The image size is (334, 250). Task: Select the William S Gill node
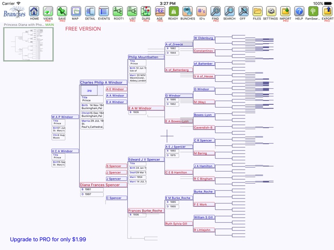204,217
